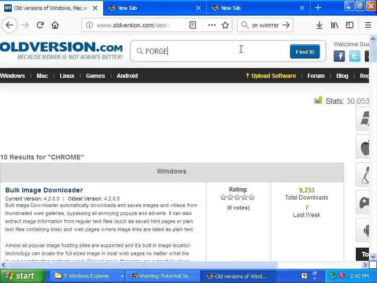Image resolution: width=377 pixels, height=283 pixels.
Task: Rate Bulk Image Downloader five stars
Action: [252, 197]
